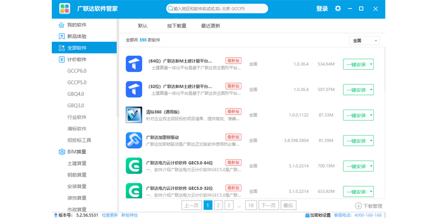The image size is (436, 218).
Task: Open the 全国 region dropdown
Action: click(364, 40)
